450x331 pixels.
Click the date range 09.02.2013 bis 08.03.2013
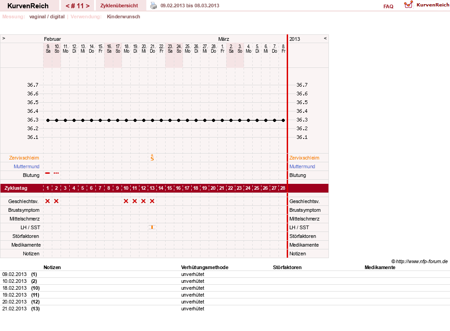tap(190, 6)
